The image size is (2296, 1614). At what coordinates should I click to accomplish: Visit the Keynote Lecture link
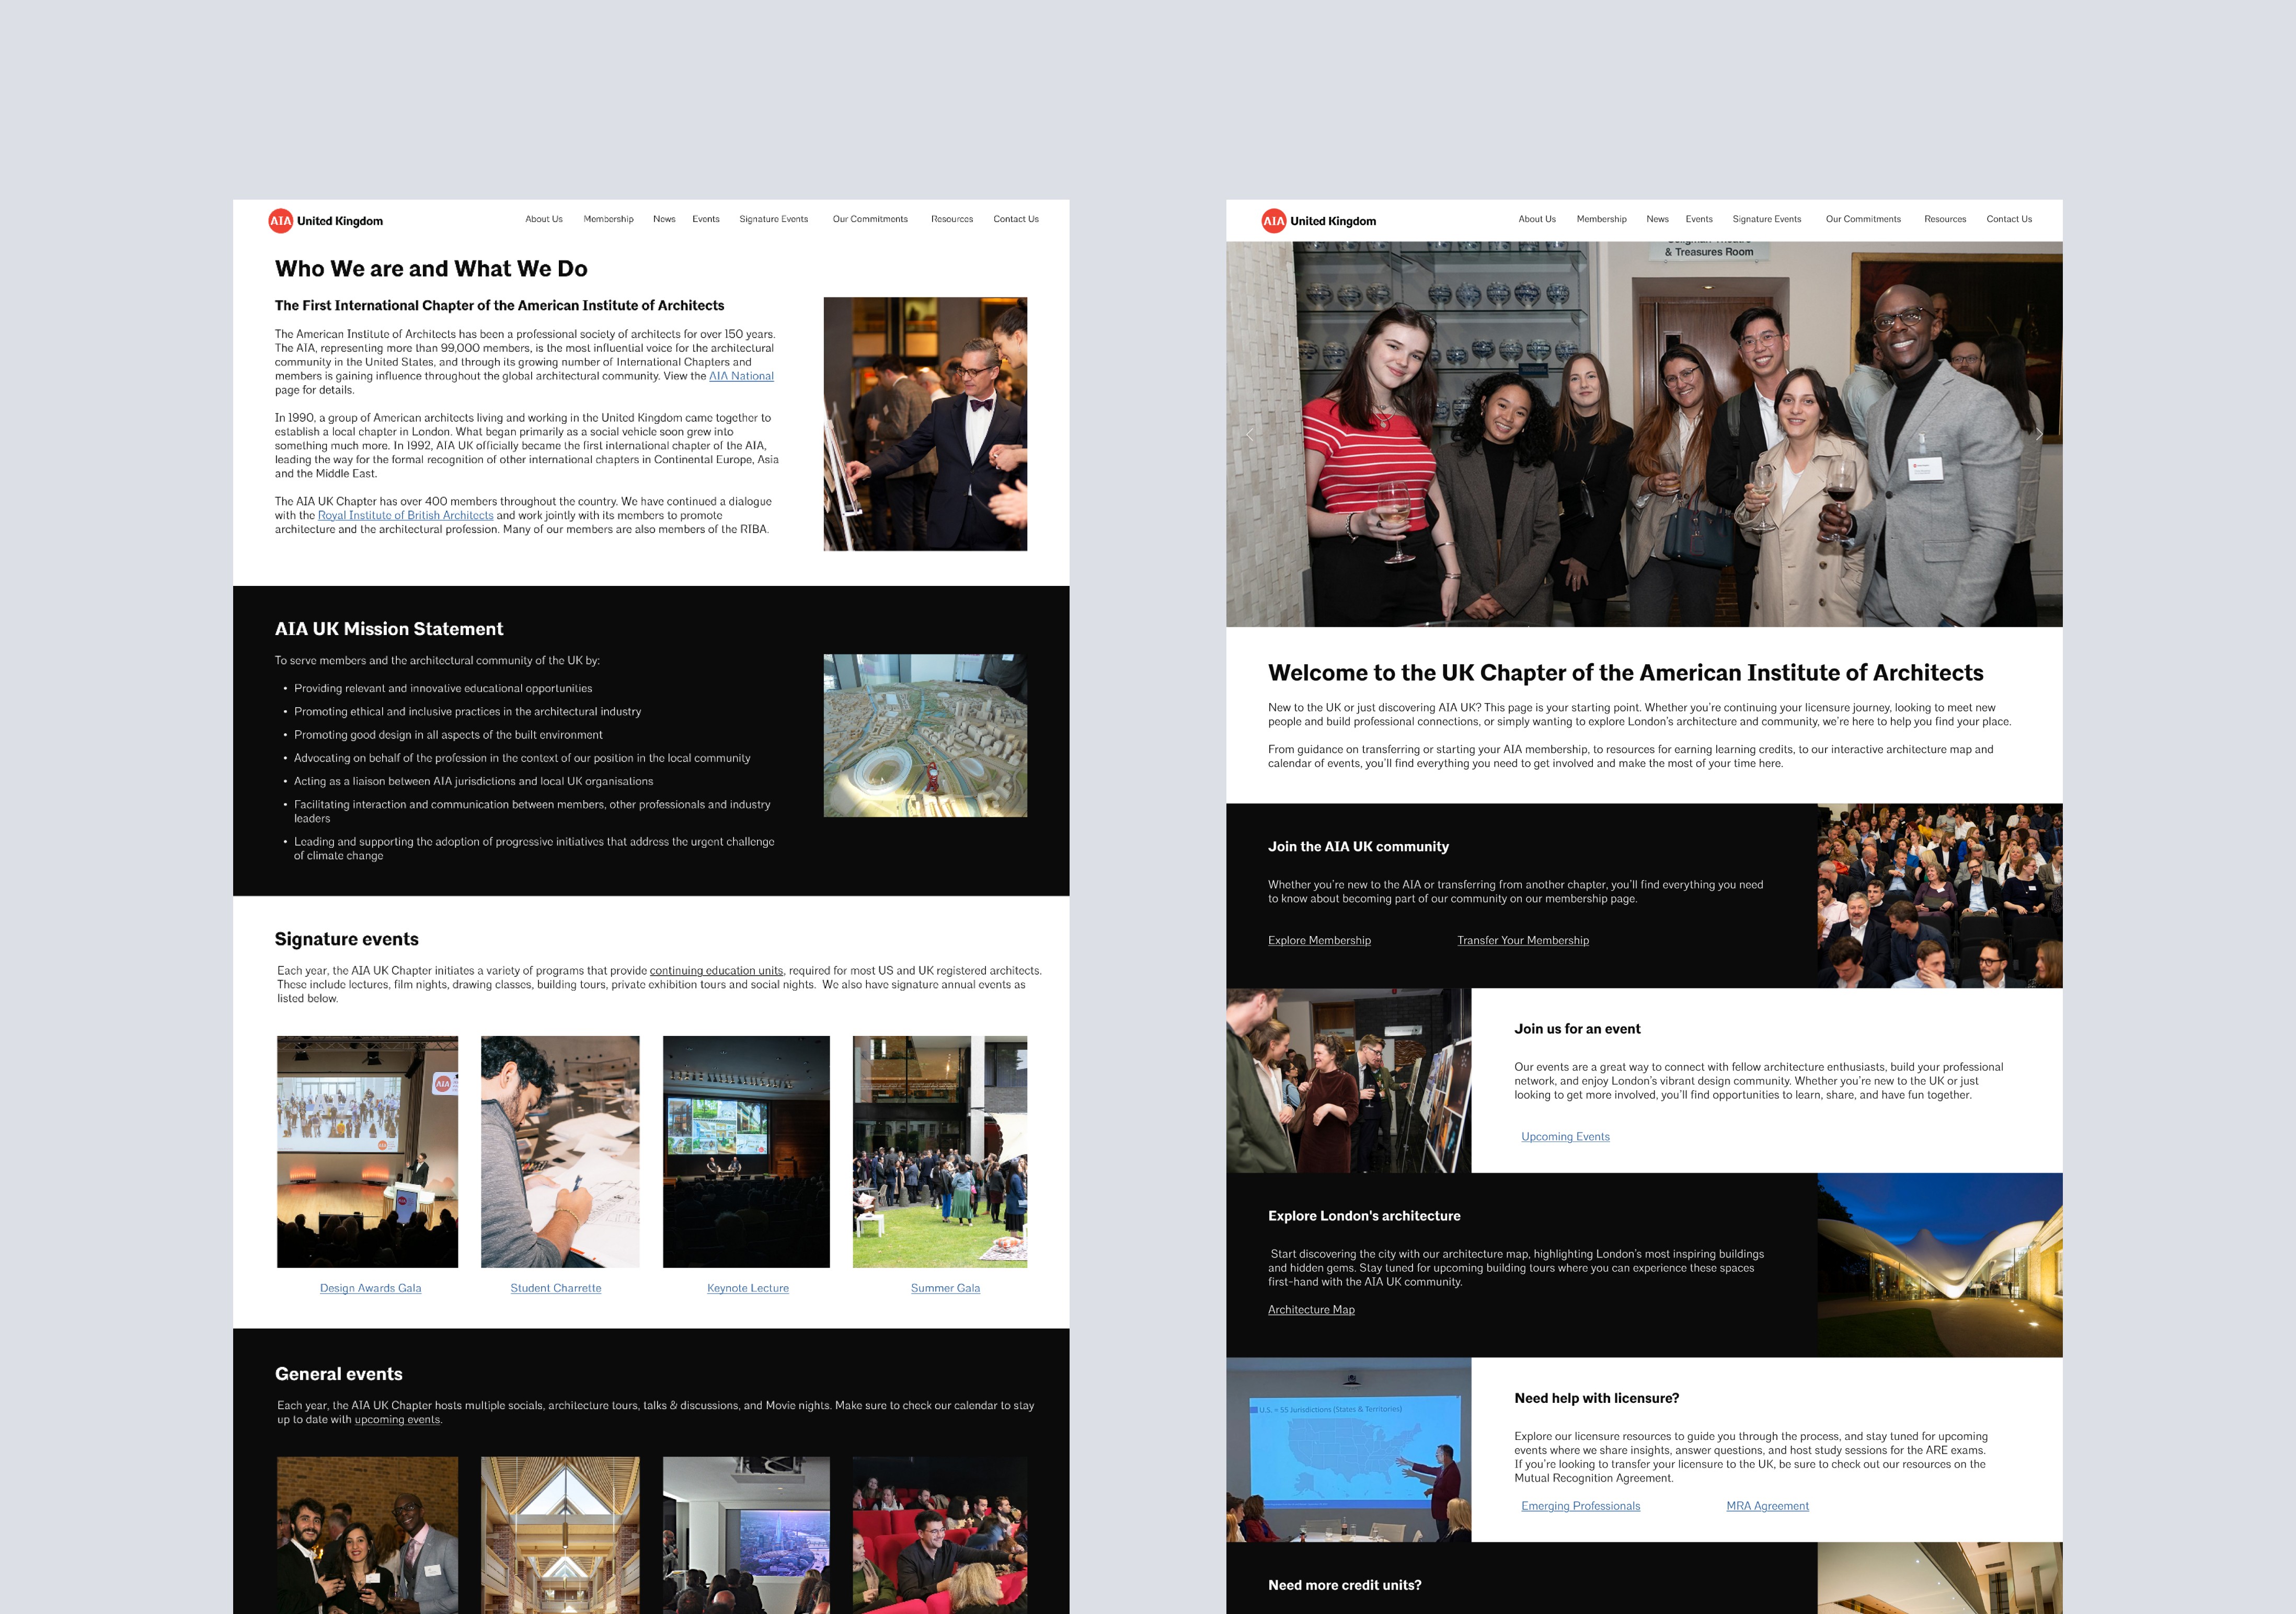[748, 1288]
